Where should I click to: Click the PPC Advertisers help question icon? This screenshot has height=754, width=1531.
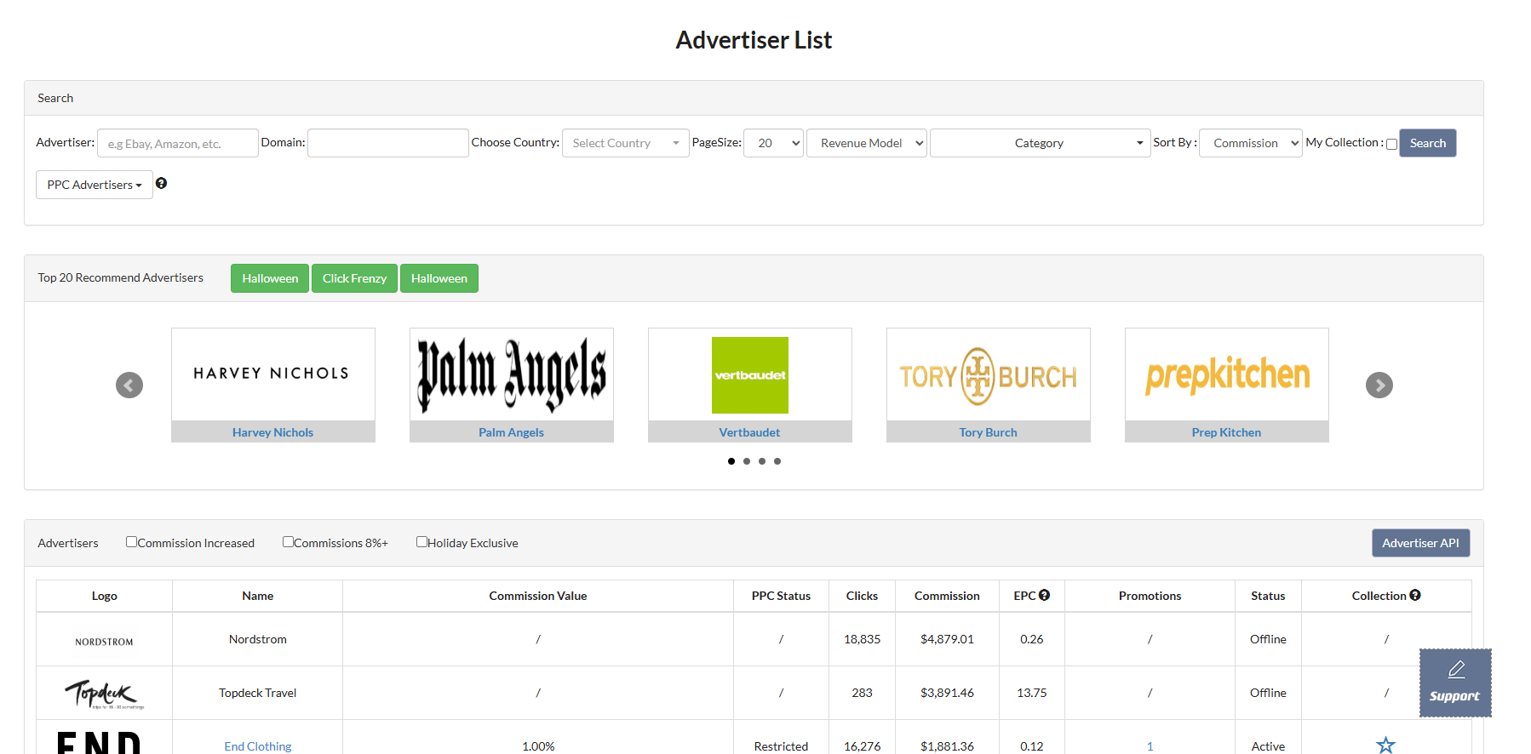coord(161,183)
